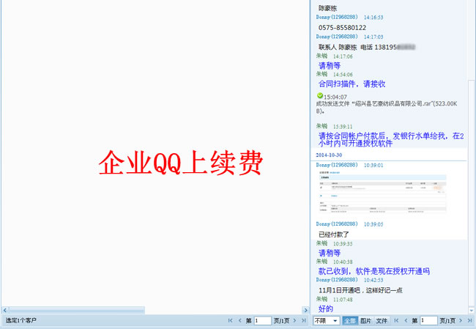Screen dimensions: 476x329
Task: Click the red 企业QQ上续费 heading
Action: point(181,163)
